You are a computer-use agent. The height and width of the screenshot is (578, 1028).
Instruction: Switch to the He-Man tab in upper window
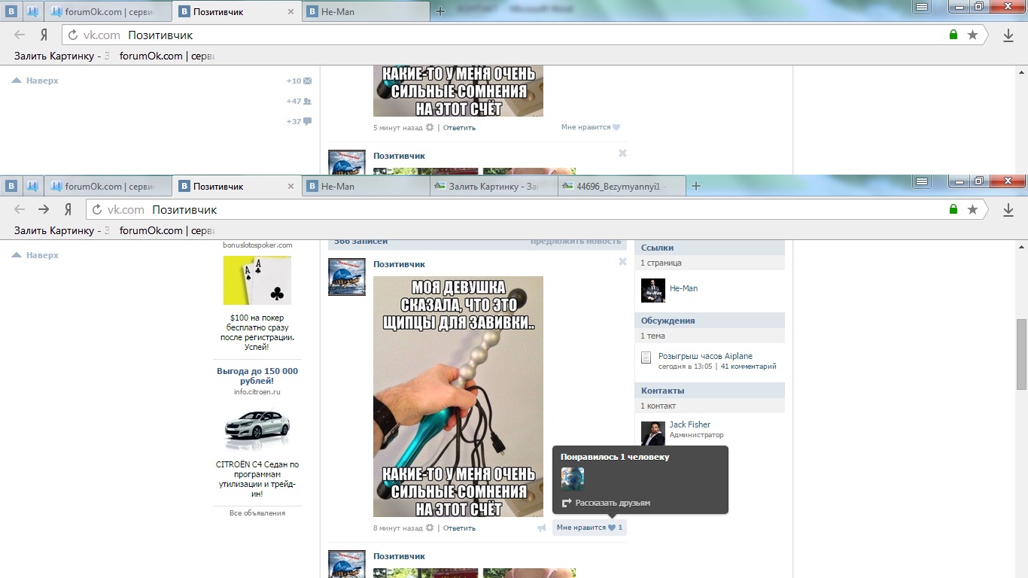[x=366, y=11]
